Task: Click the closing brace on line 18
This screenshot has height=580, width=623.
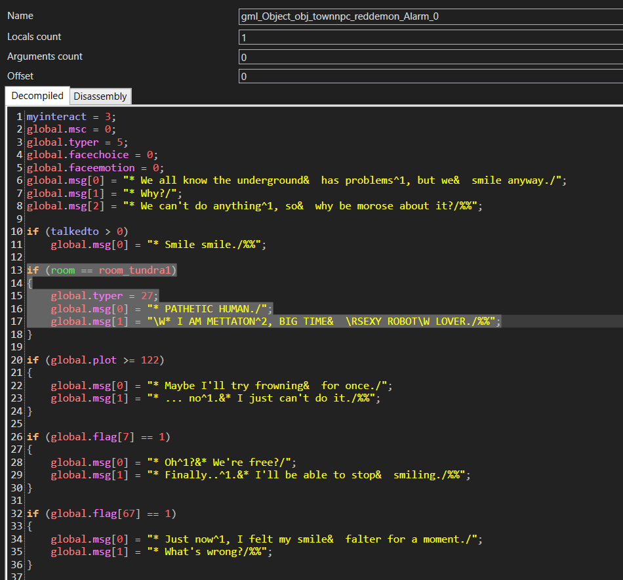Action: tap(30, 335)
